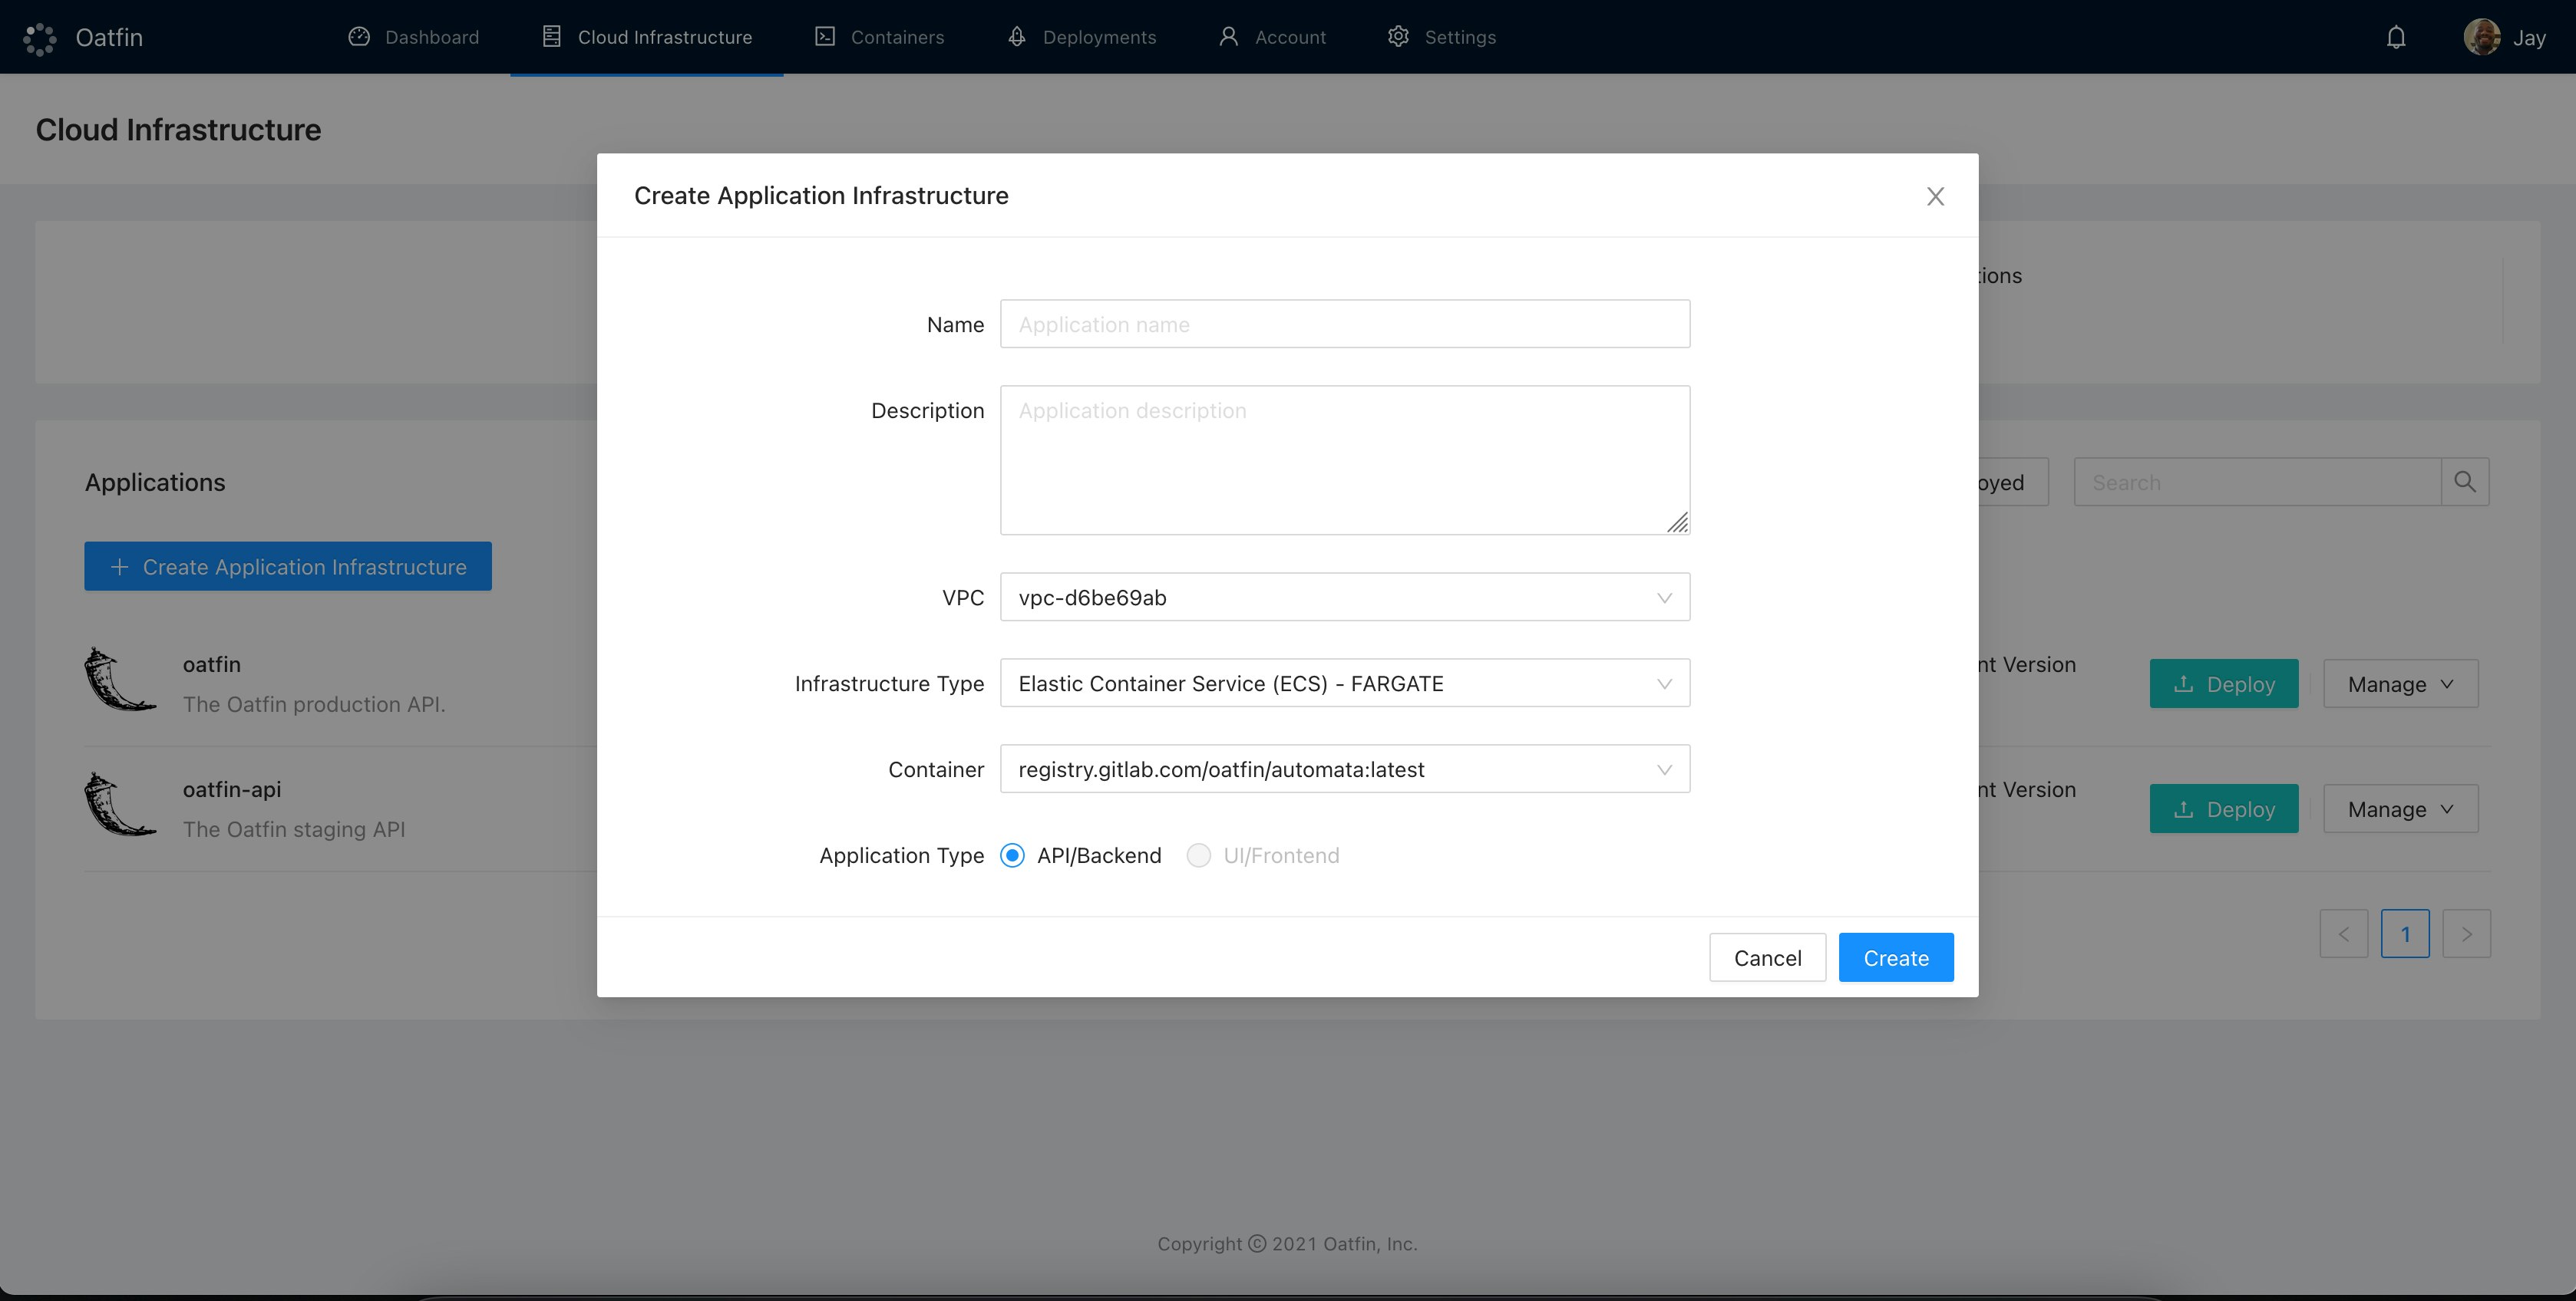Focus the Application name field

(1344, 324)
